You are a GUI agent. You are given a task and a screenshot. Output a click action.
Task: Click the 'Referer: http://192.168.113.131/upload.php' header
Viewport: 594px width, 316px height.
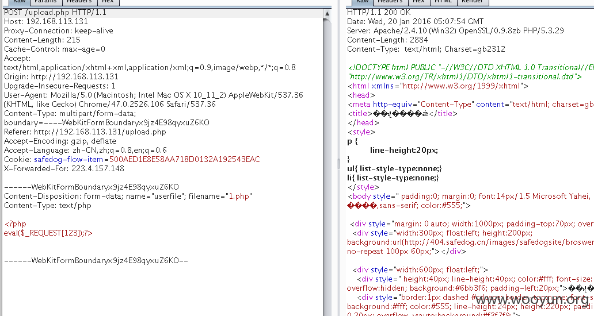coord(85,132)
